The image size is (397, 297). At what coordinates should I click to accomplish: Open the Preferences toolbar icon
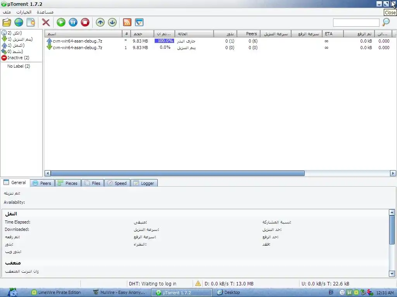139,22
